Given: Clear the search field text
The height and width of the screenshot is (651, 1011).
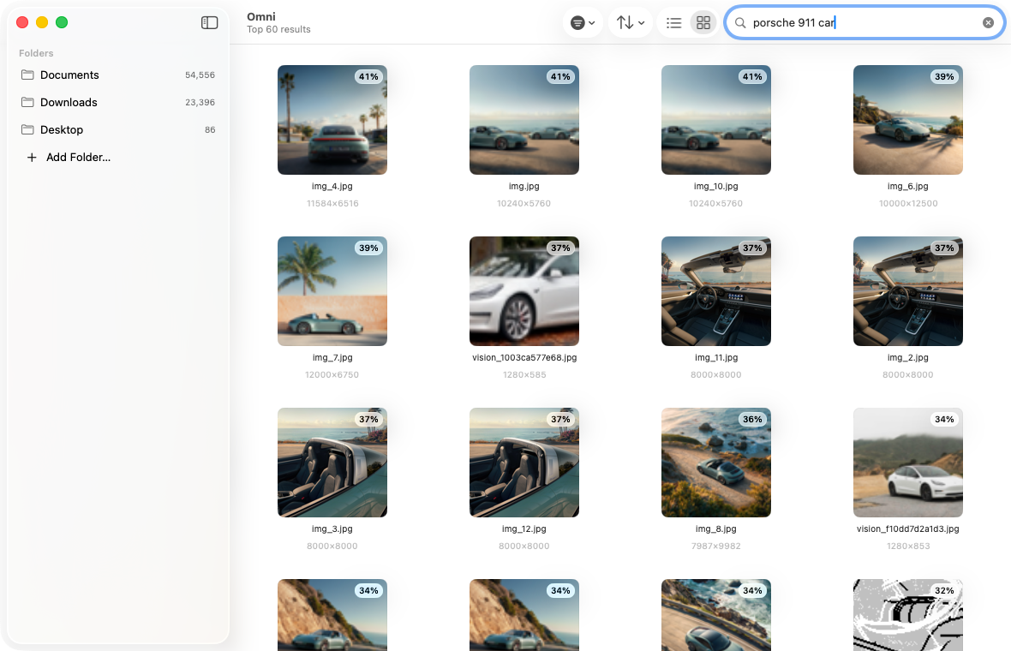Looking at the screenshot, I should (x=988, y=22).
